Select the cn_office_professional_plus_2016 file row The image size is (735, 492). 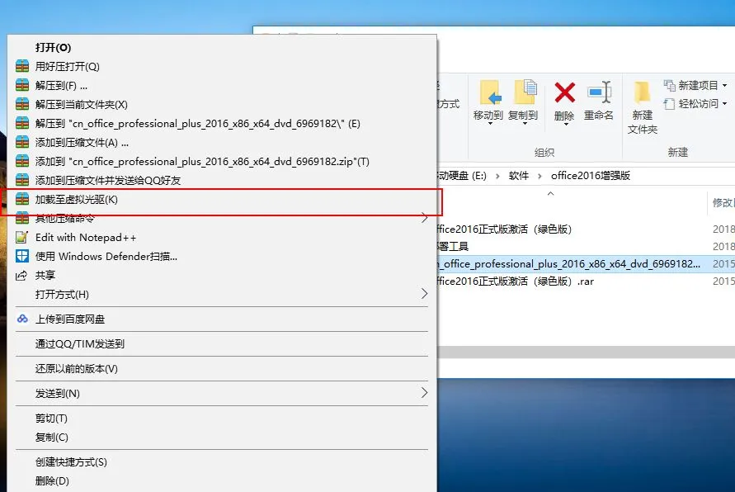[x=586, y=264]
